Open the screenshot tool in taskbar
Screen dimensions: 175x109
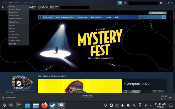pos(61,105)
